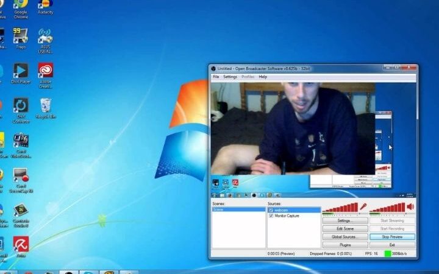
Task: Click the '0:00:03 (Preview)' status text
Action: (281, 253)
